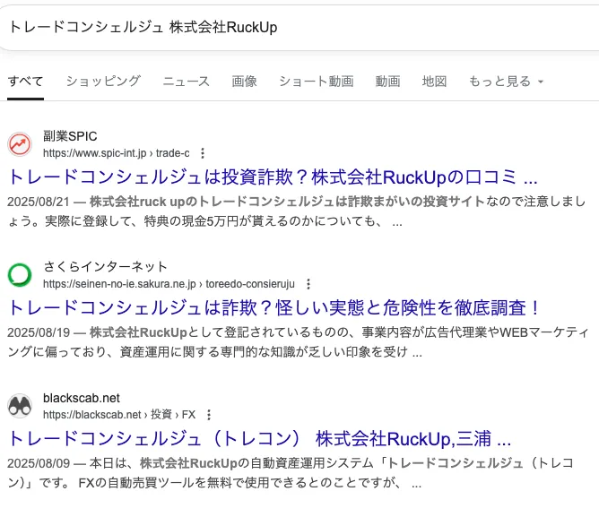Viewport: 599px width, 517px height.
Task: Click the blackscab.net site name
Action: [x=82, y=398]
